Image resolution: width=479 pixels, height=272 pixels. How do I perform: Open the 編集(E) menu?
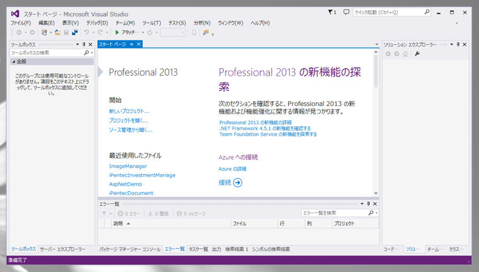tap(47, 23)
